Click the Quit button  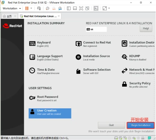111,125
